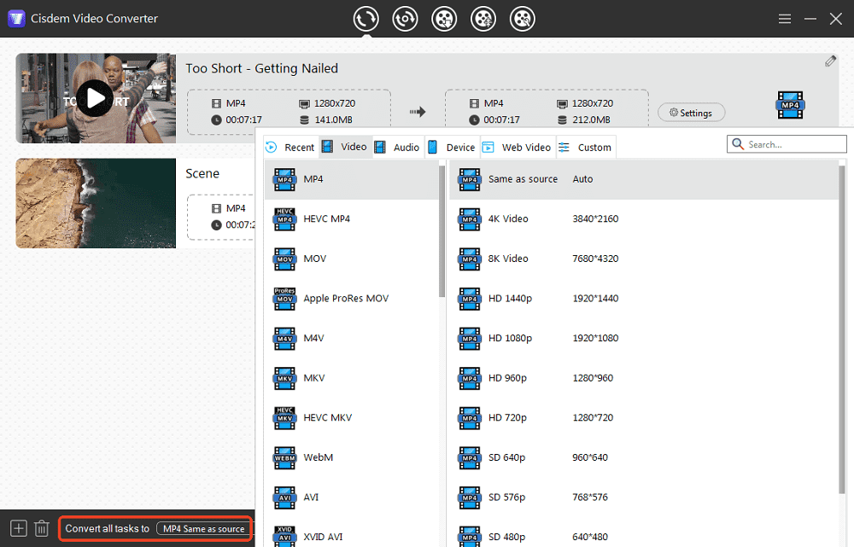Open the fifth film reel toolbar icon
Image resolution: width=854 pixels, height=547 pixels.
[x=523, y=19]
